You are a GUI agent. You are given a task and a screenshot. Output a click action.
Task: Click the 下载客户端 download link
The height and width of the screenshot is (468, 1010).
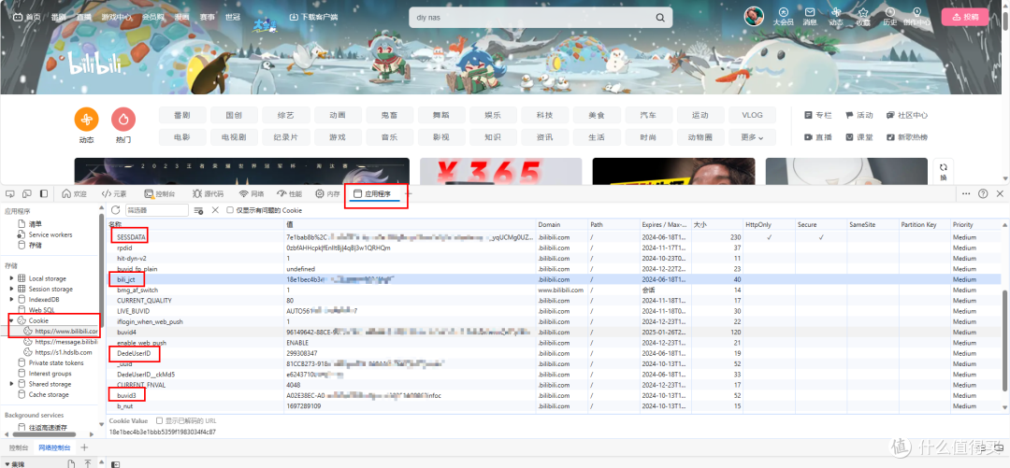tap(313, 18)
